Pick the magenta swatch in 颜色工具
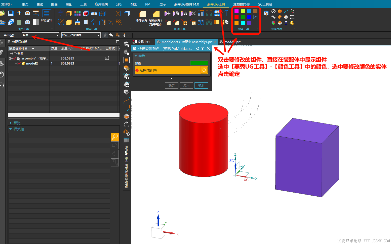The height and width of the screenshot is (244, 391). click(x=237, y=11)
